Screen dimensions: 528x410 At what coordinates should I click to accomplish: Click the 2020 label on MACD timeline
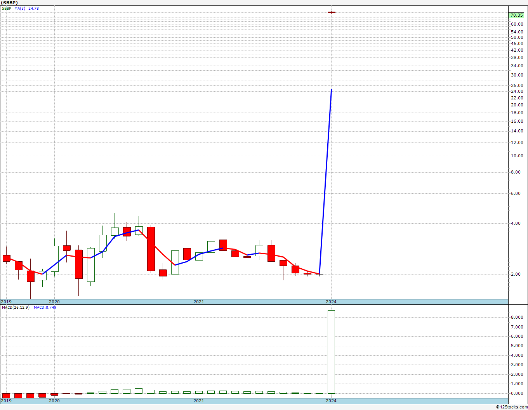click(54, 400)
